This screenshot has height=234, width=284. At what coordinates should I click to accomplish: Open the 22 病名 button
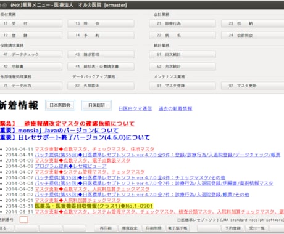(182, 35)
